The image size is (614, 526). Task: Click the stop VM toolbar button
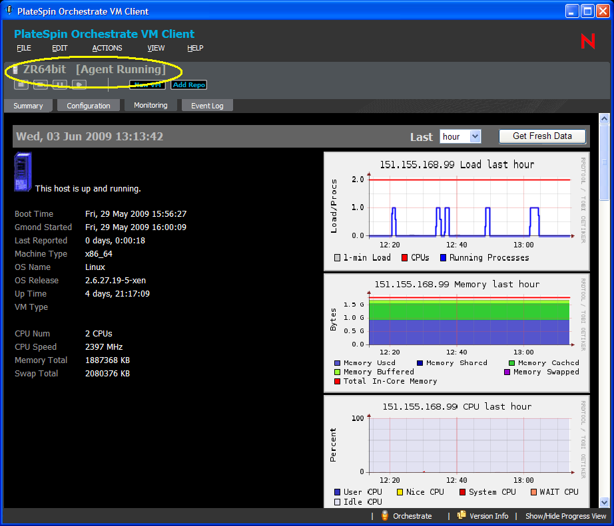point(21,84)
